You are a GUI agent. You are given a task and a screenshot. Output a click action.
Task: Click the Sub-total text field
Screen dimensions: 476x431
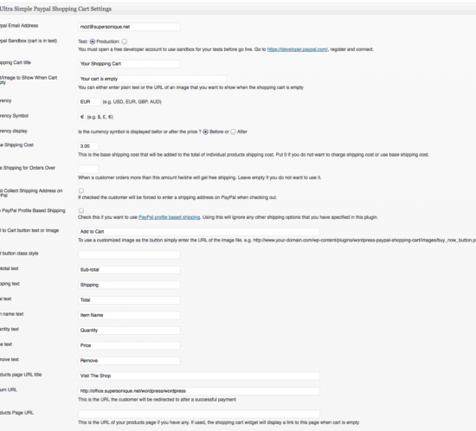coord(129,270)
